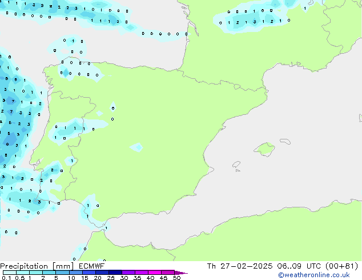Click the '0.1' legend value
This screenshot has width=362, height=280.
[x=6, y=278]
